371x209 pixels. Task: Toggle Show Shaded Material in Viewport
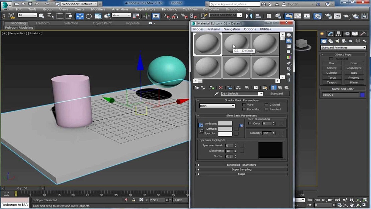tap(264, 87)
